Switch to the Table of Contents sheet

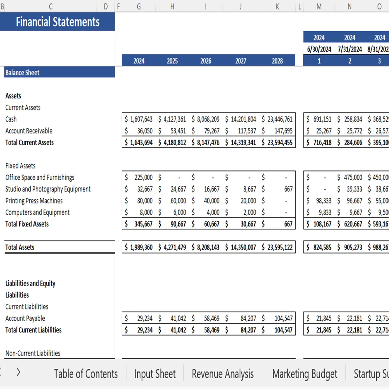(86, 373)
